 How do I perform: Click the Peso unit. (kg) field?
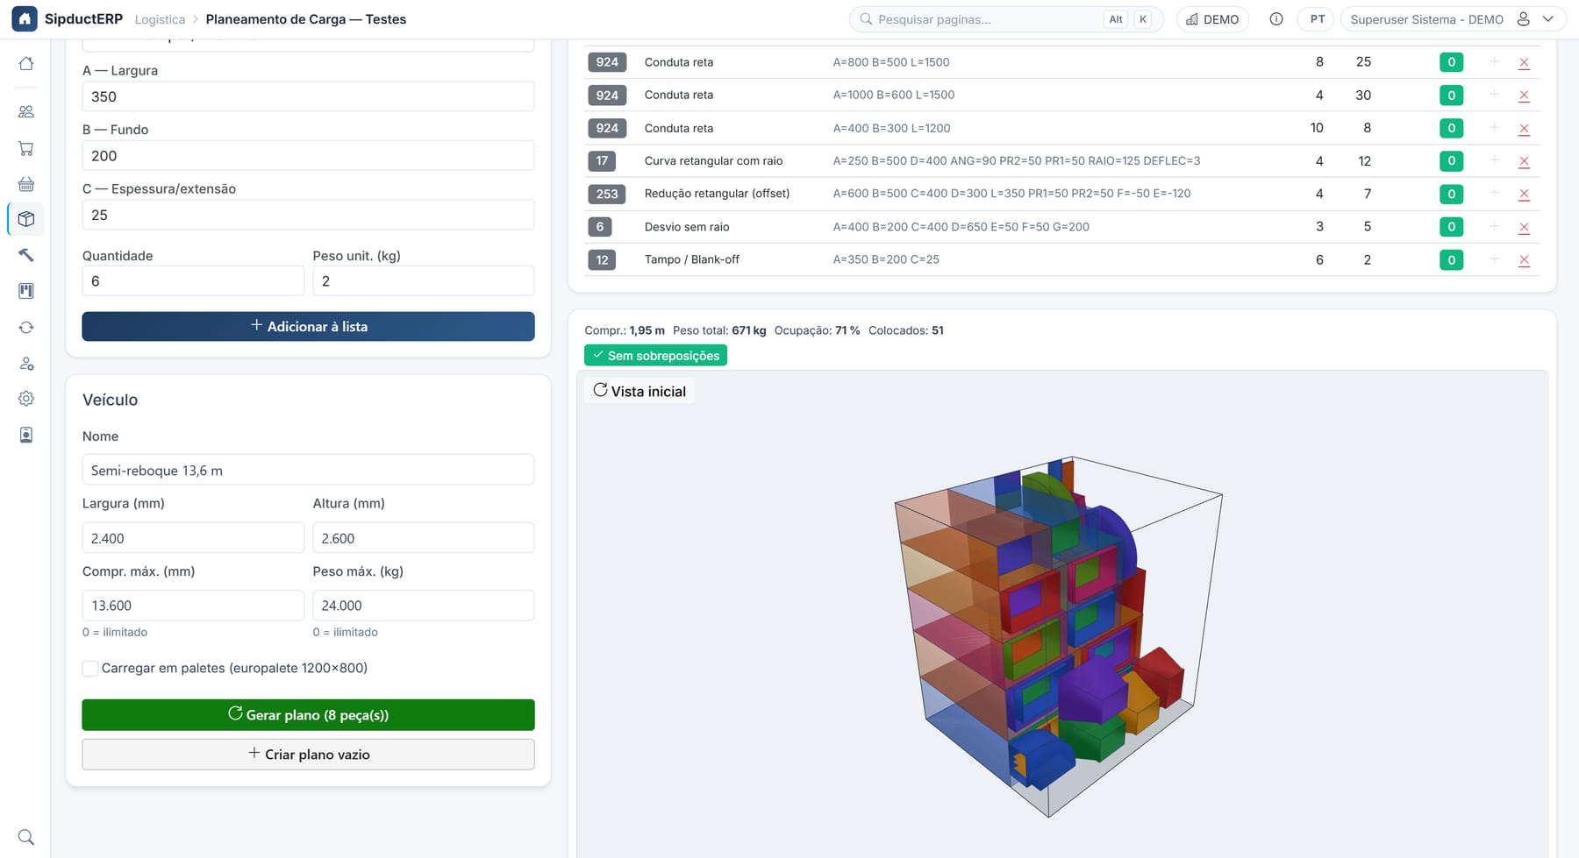[423, 280]
